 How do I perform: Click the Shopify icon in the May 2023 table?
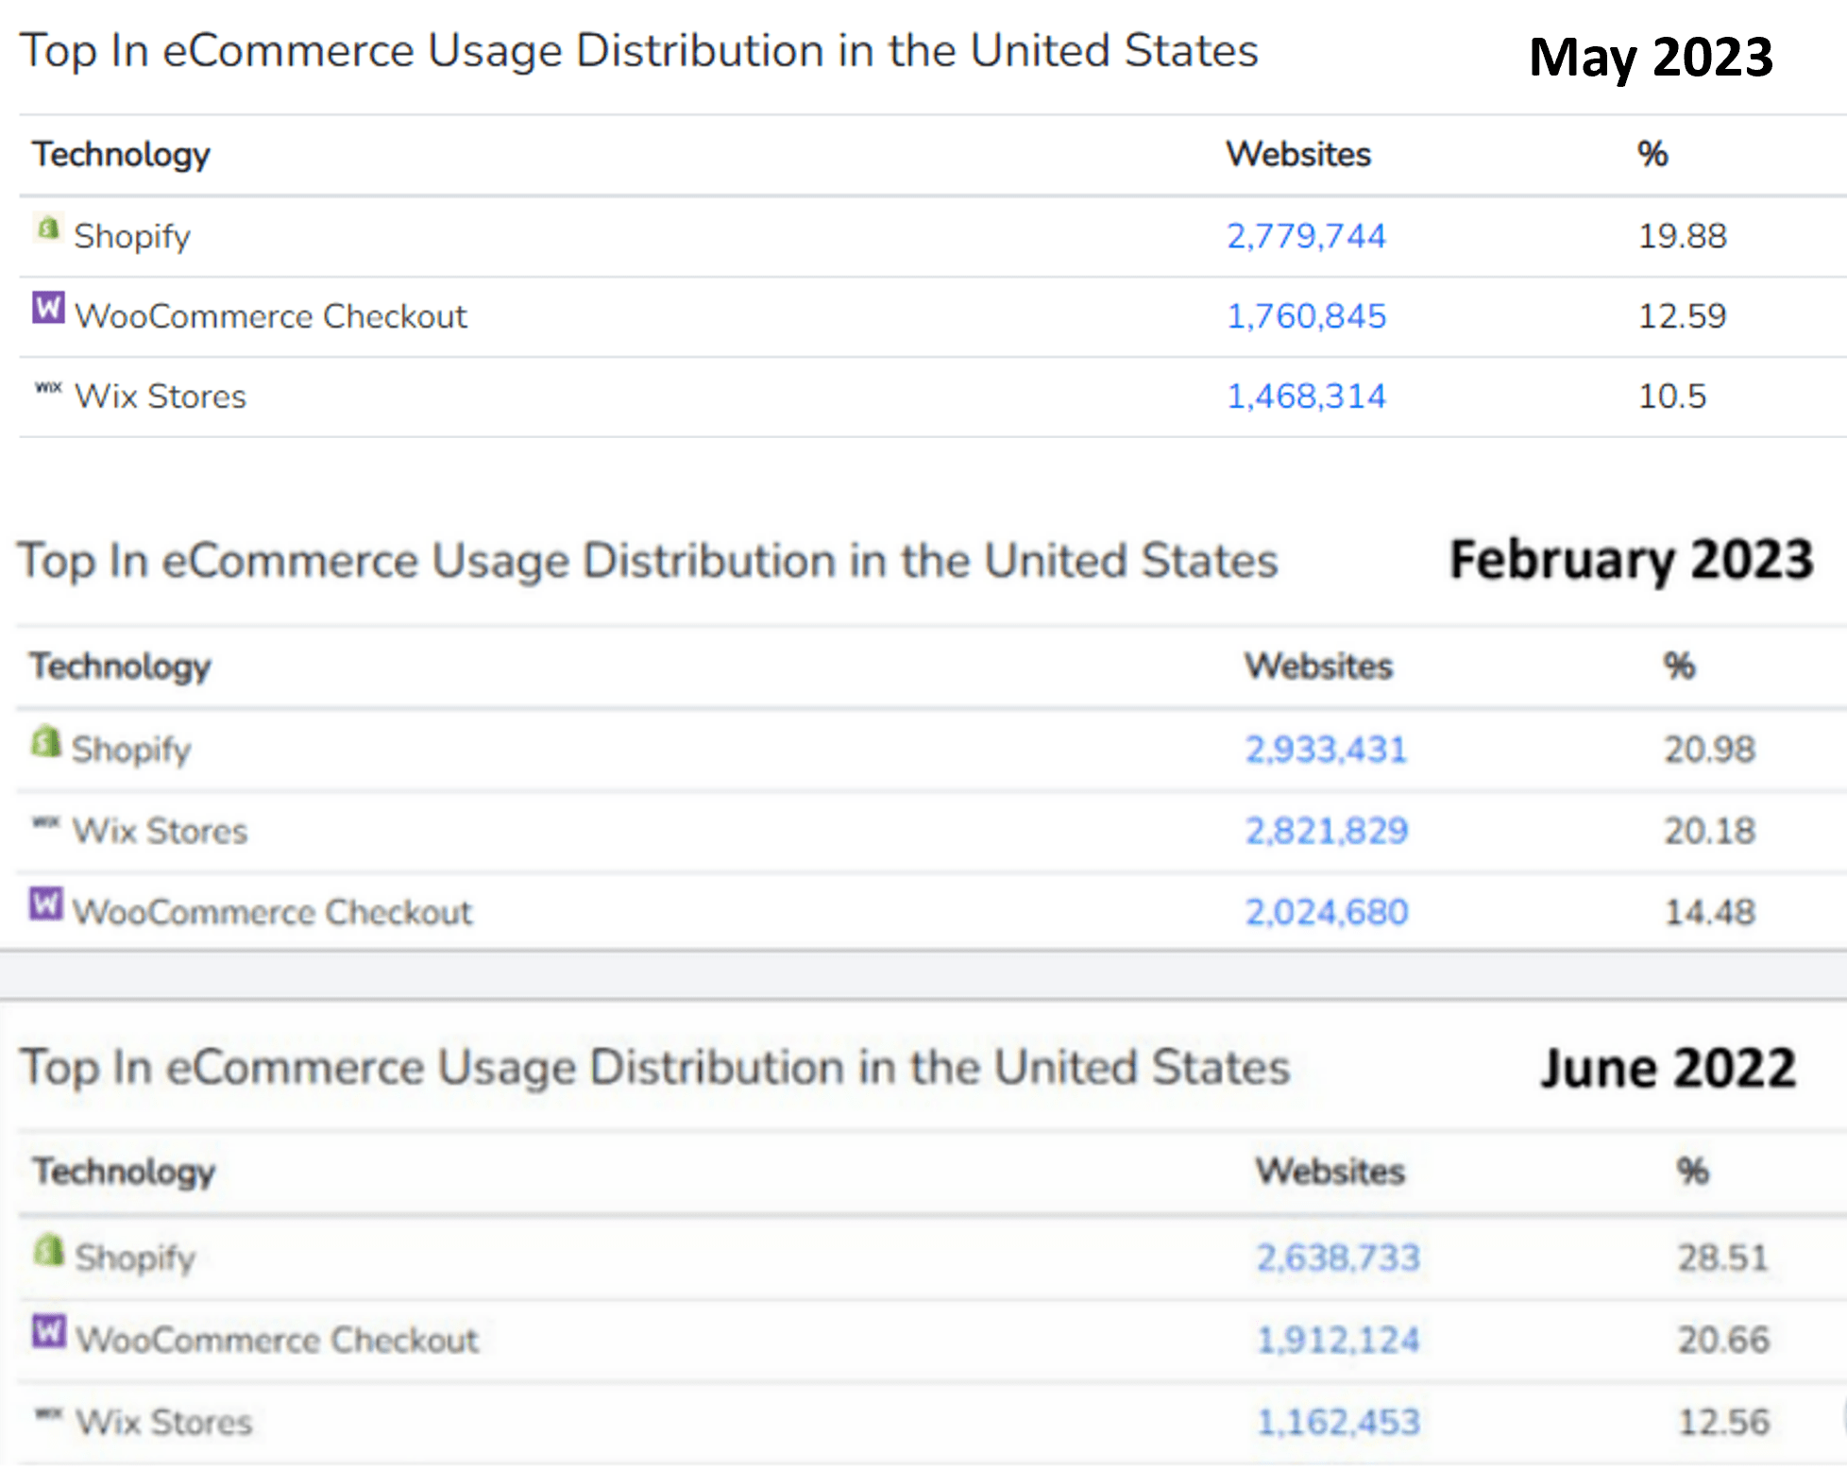(48, 228)
